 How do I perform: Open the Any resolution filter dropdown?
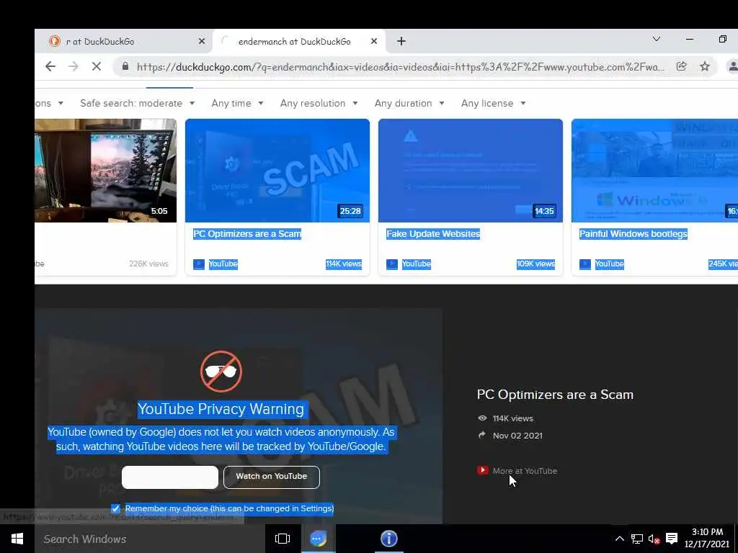[x=319, y=103]
